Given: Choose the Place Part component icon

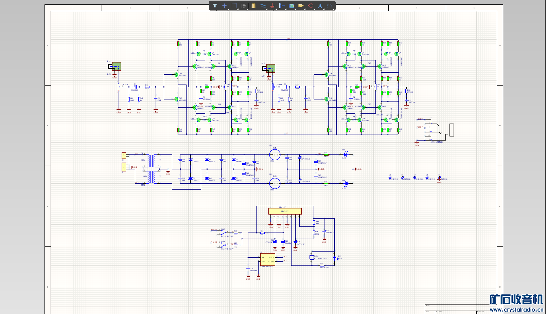Looking at the screenshot, I should click(253, 6).
